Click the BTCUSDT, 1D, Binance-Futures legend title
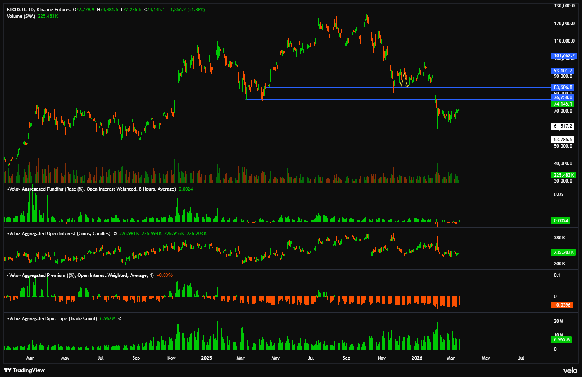This screenshot has height=377, width=582. [39, 9]
